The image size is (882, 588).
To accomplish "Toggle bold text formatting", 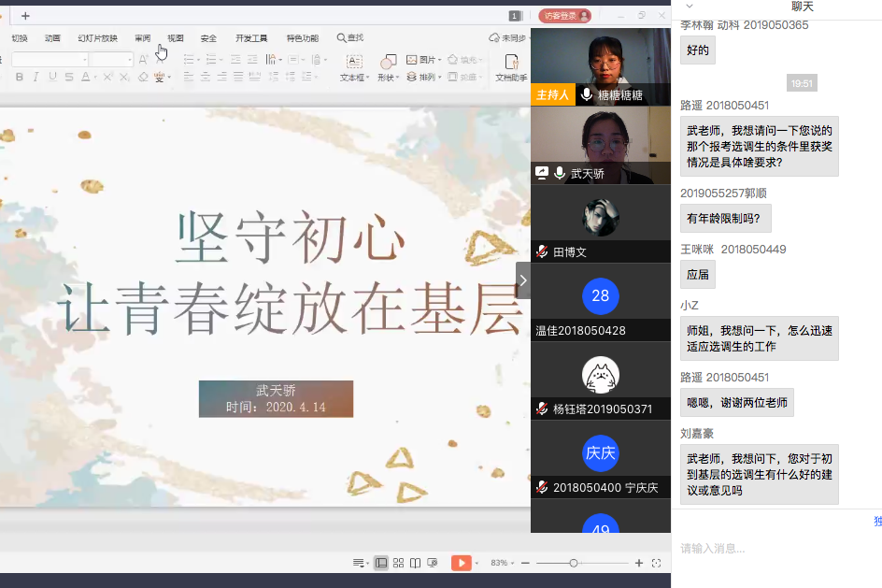I will (x=18, y=76).
